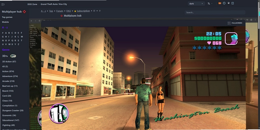Open the Discord icon in header
Screen dimensions: 260x130
click(233, 3)
